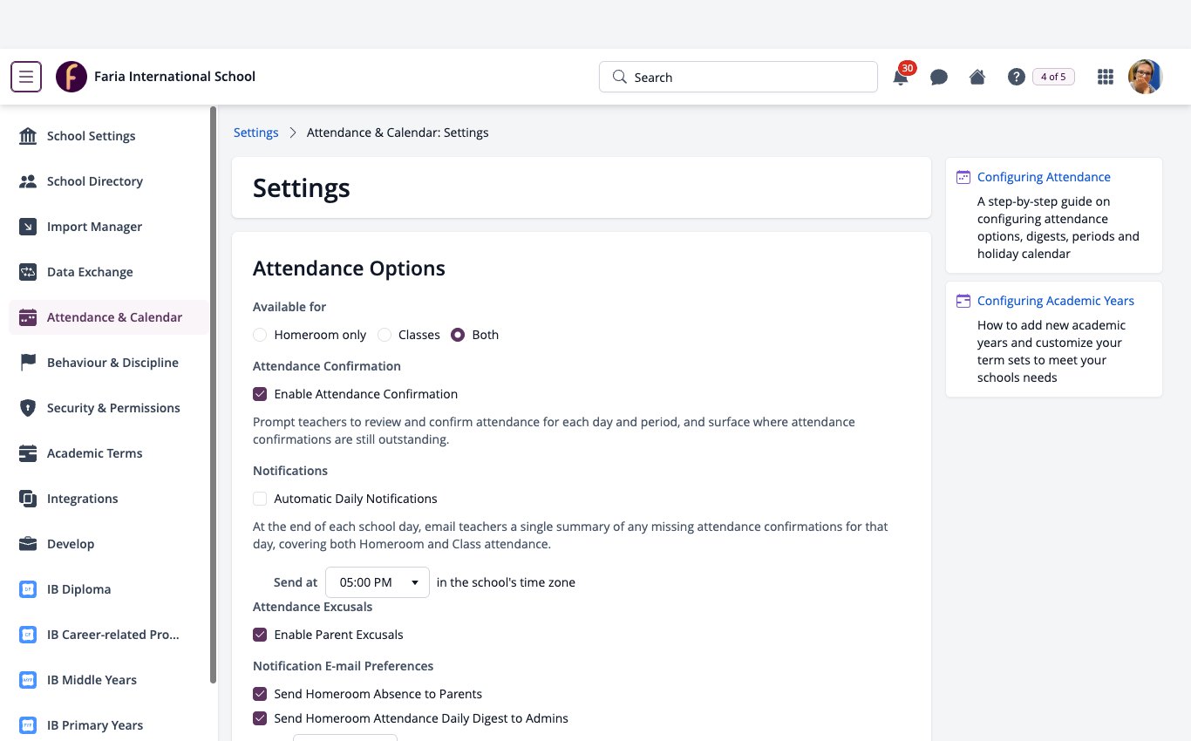Click the home icon in header
This screenshot has width=1191, height=741.
point(977,77)
